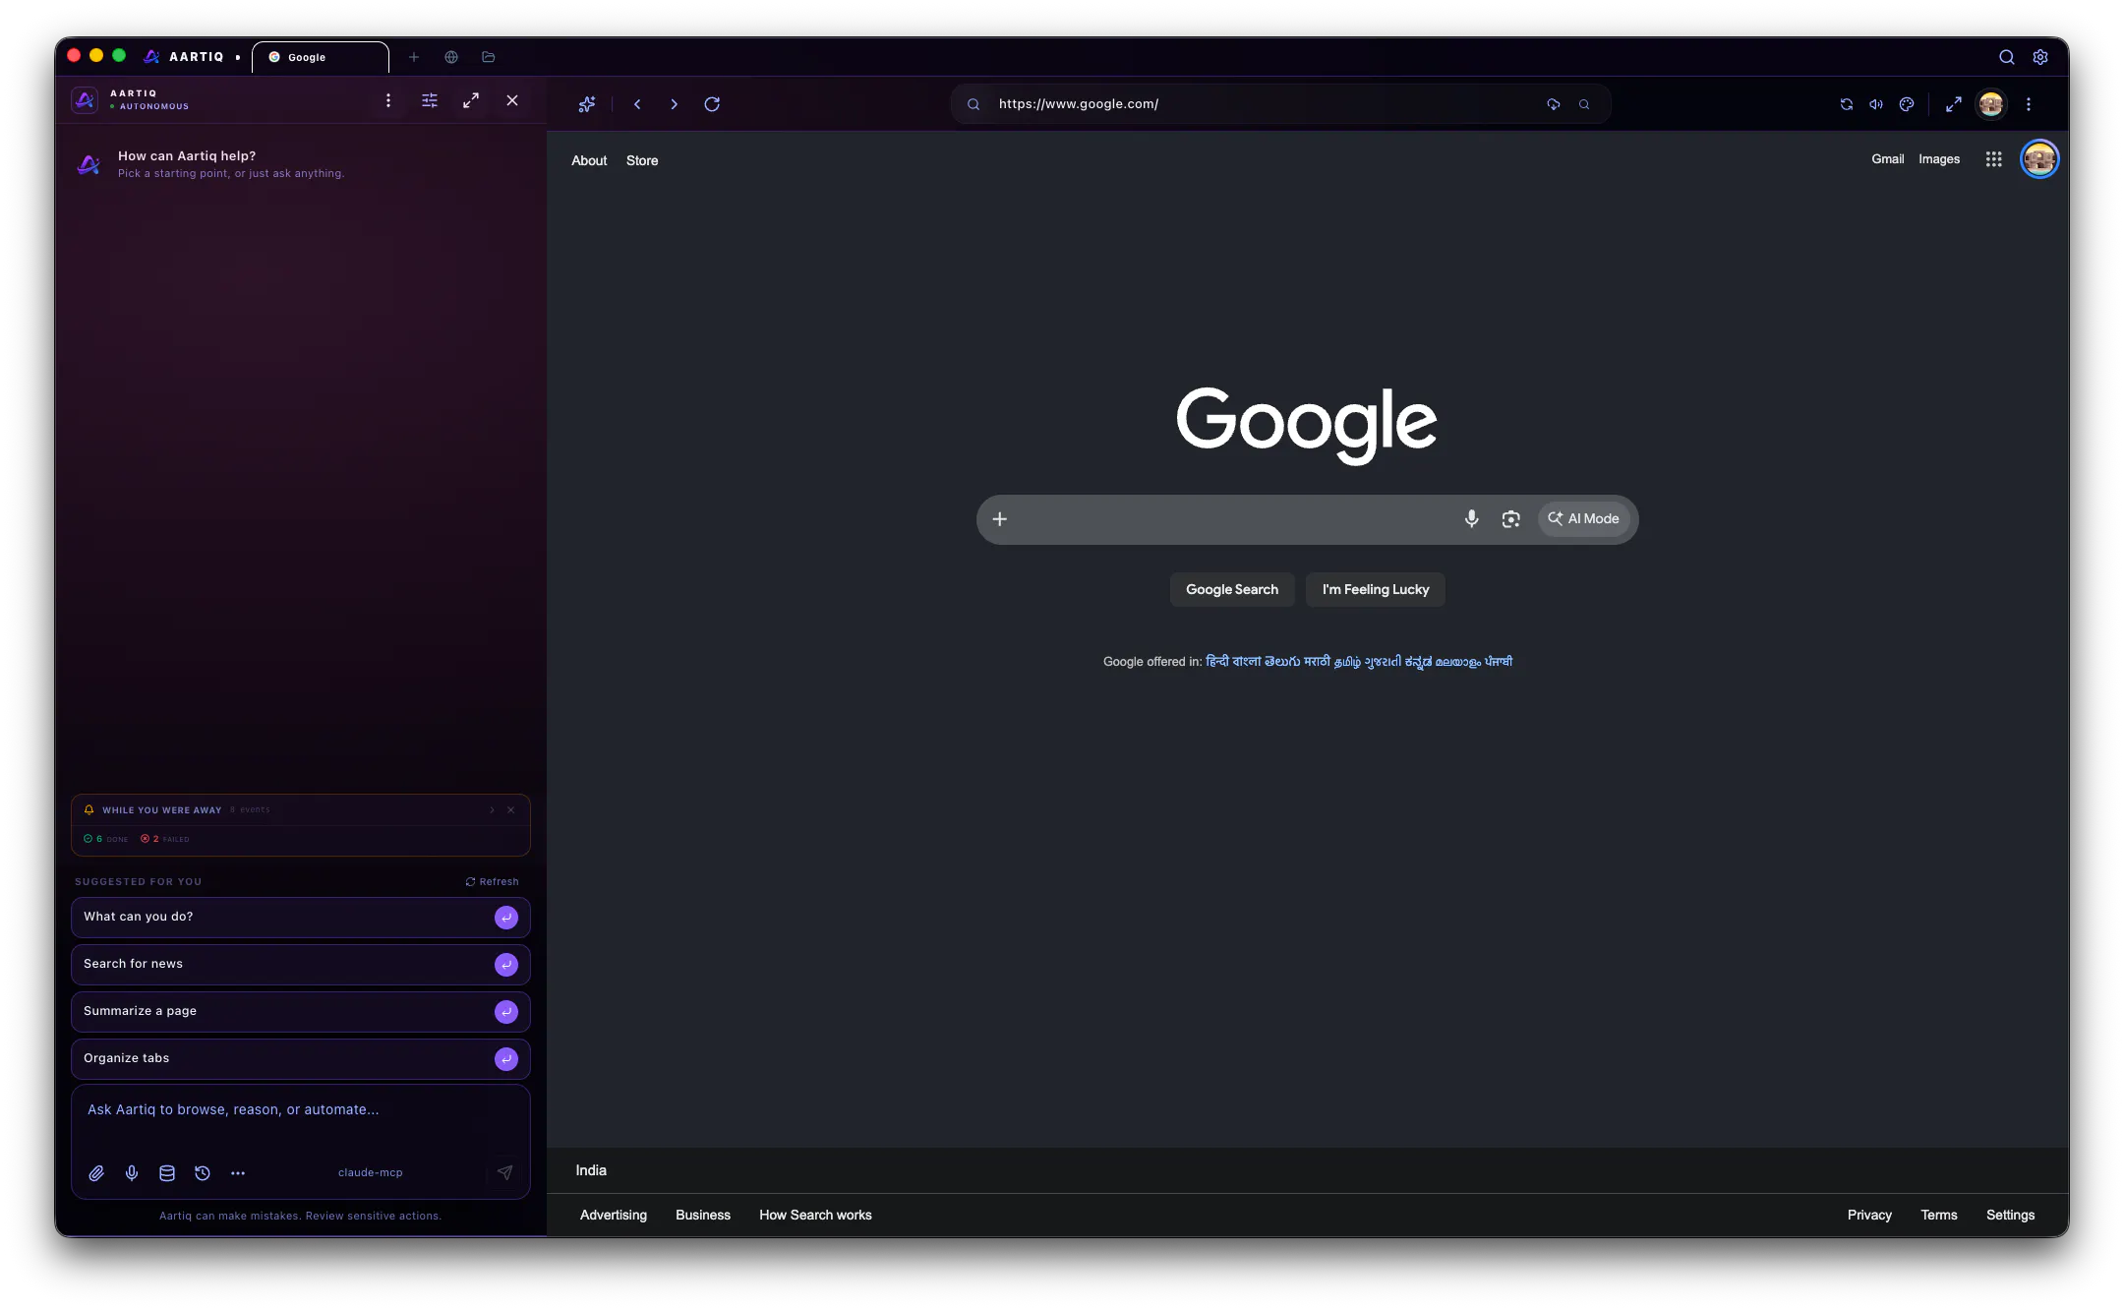The image size is (2124, 1310).
Task: Choose the 'Search for news' suggestion
Action: pos(301,965)
